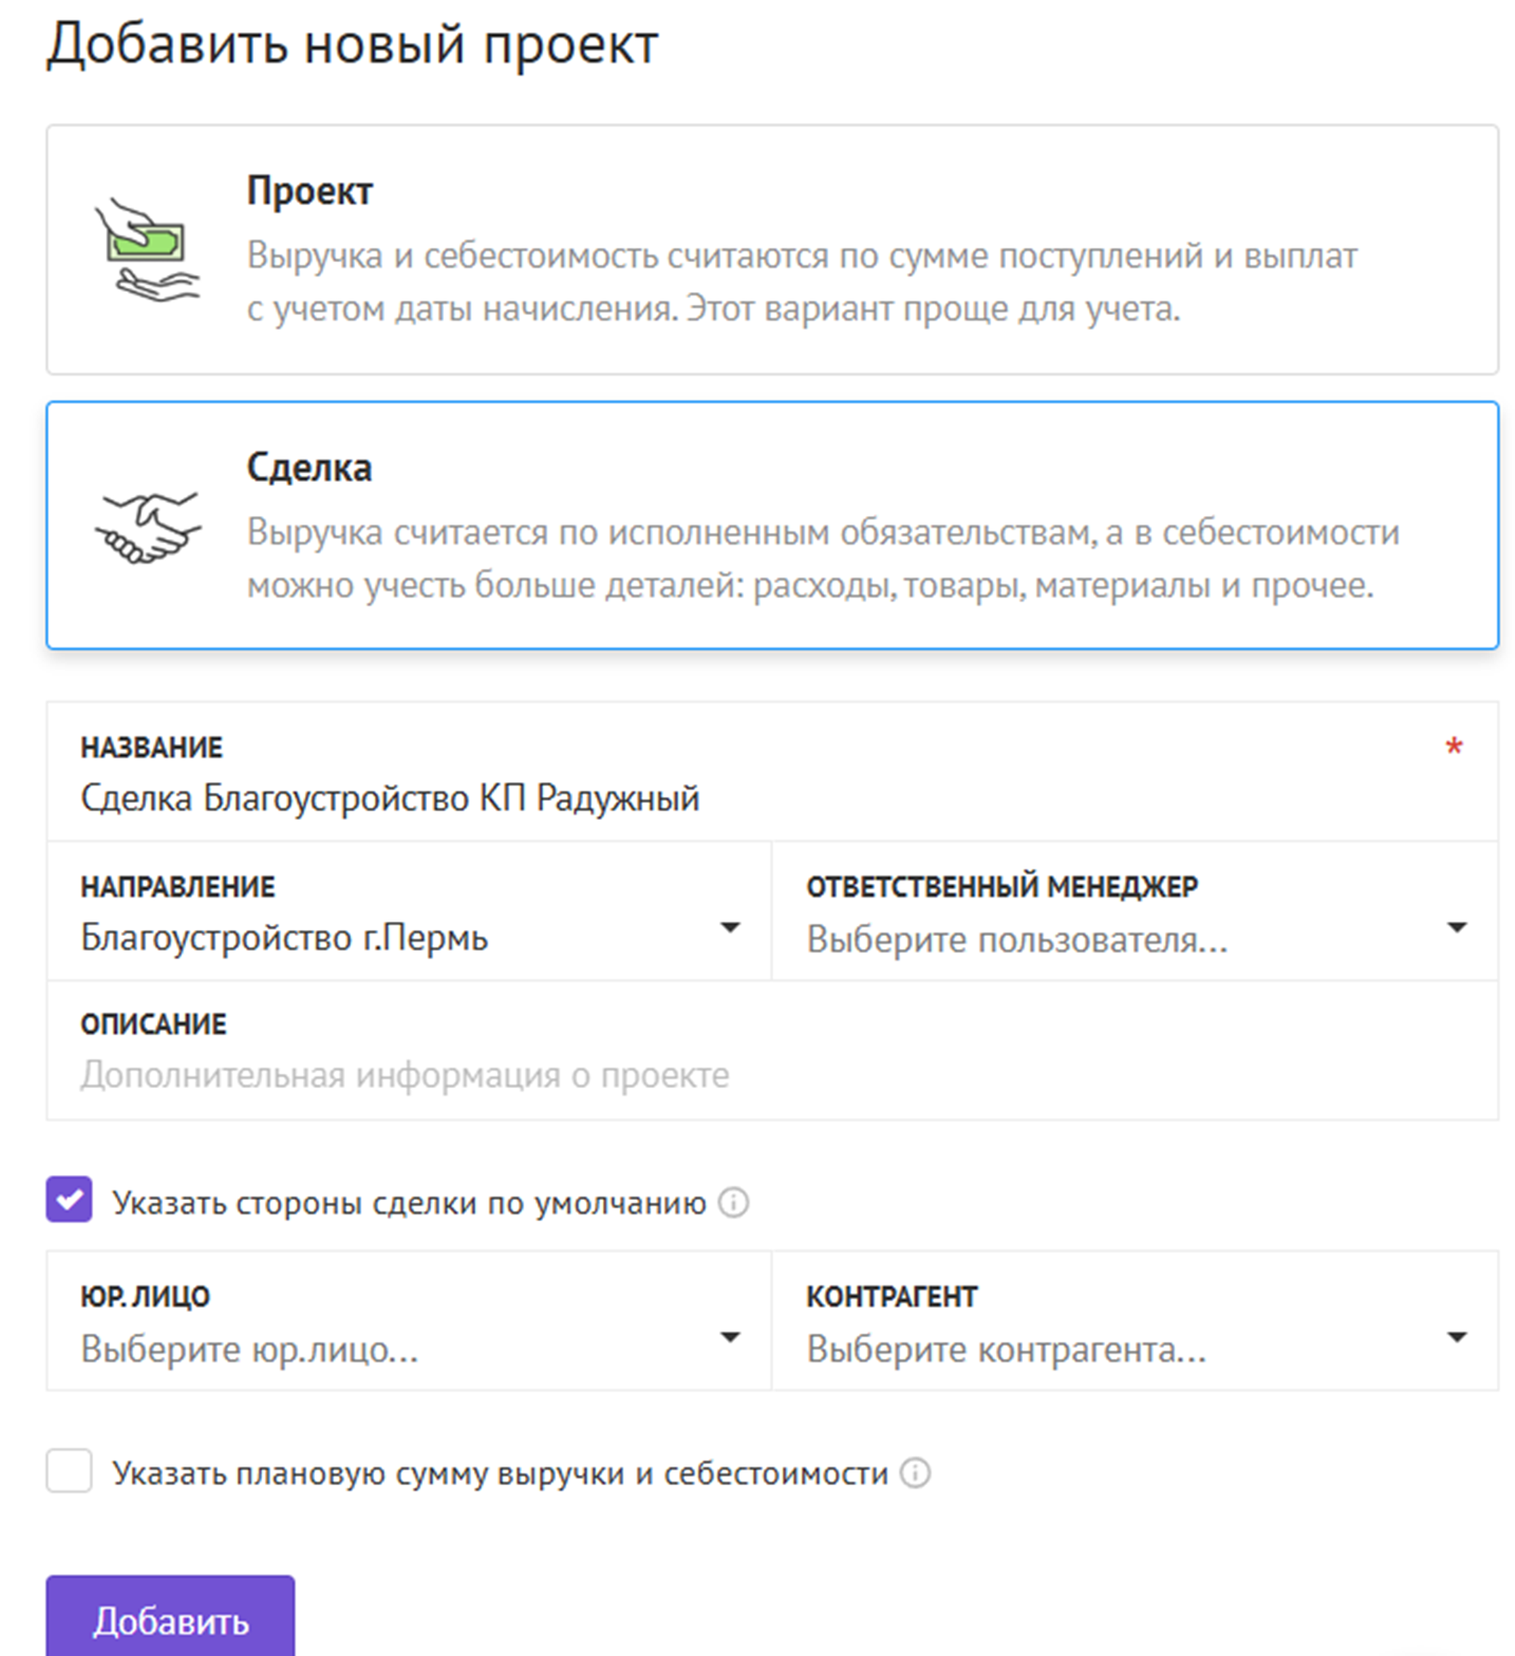The width and height of the screenshot is (1515, 1656).
Task: Select the «Проект» project type card
Action: click(772, 249)
